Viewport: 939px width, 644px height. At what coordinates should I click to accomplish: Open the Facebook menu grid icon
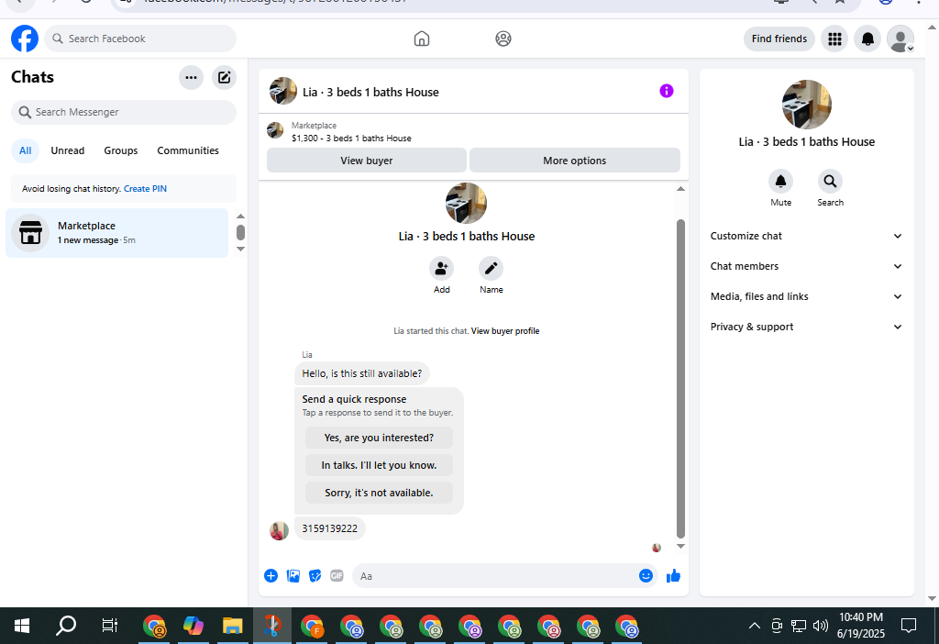pos(834,39)
